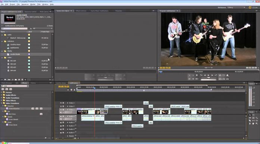Switch Project panel to List view

pos(2,80)
